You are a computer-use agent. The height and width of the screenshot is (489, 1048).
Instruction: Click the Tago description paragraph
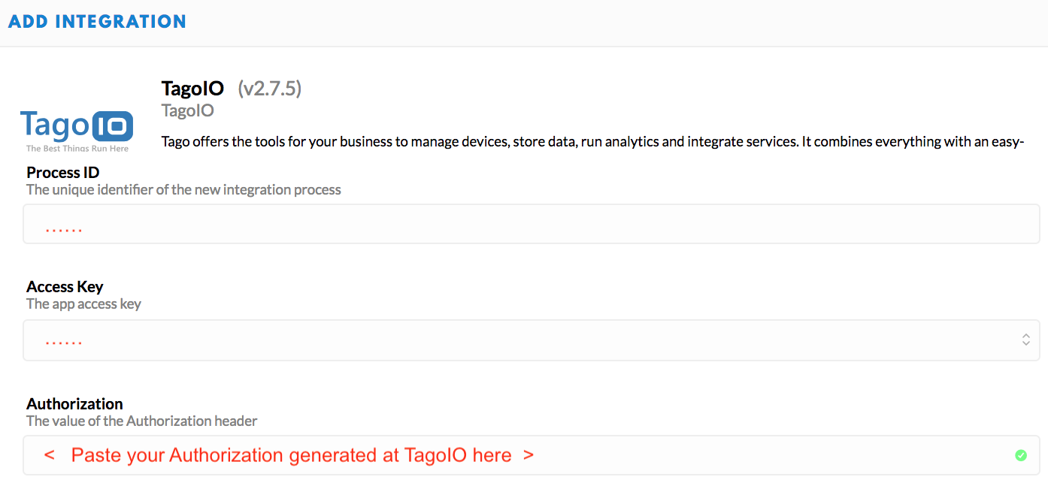tap(593, 141)
